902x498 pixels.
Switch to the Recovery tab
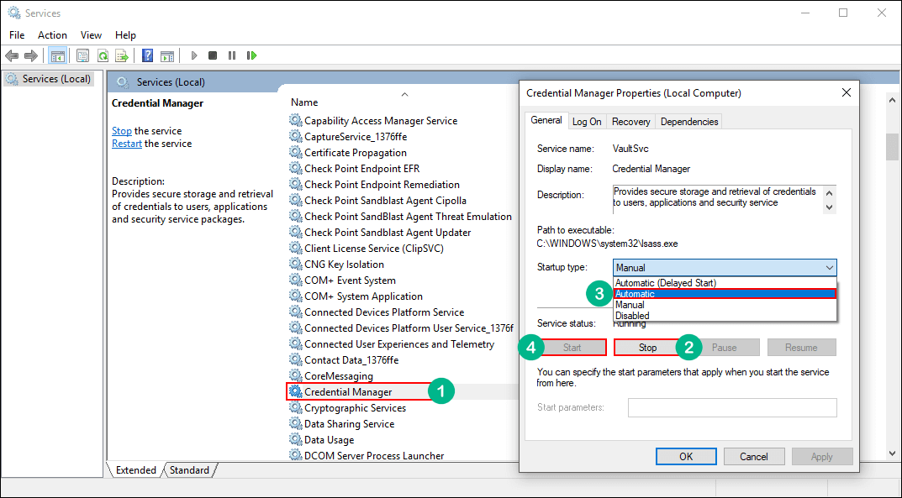pos(630,122)
